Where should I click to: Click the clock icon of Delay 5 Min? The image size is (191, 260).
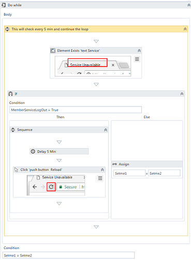[x=33, y=151]
